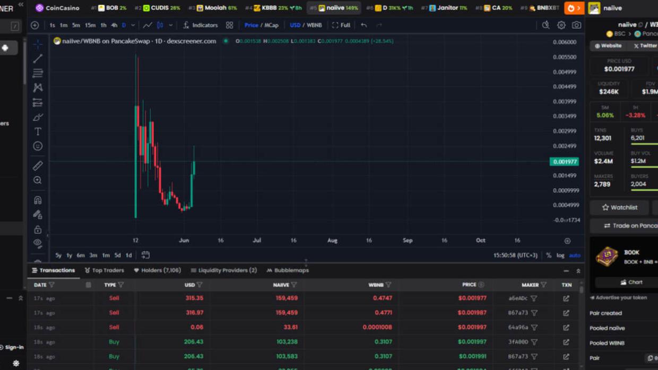This screenshot has width=658, height=370.
Task: Open the emoji icons tool
Action: pos(38,146)
